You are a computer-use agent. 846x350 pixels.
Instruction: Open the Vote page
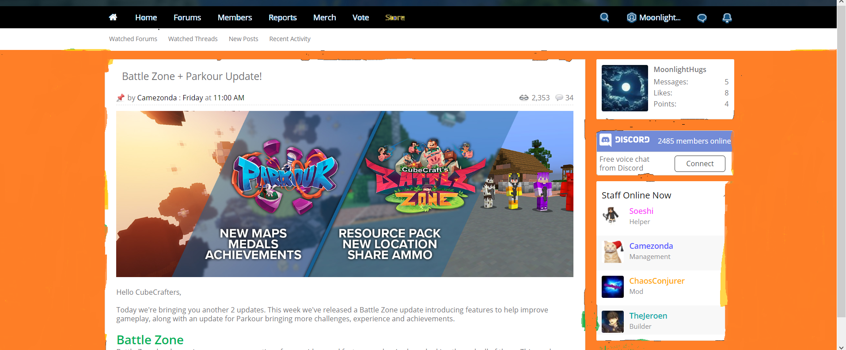pos(360,18)
